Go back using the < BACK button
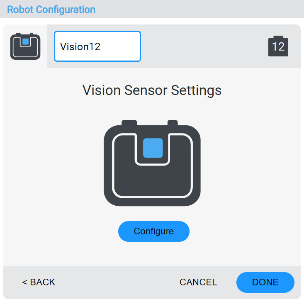This screenshot has height=304, width=304. 39,282
